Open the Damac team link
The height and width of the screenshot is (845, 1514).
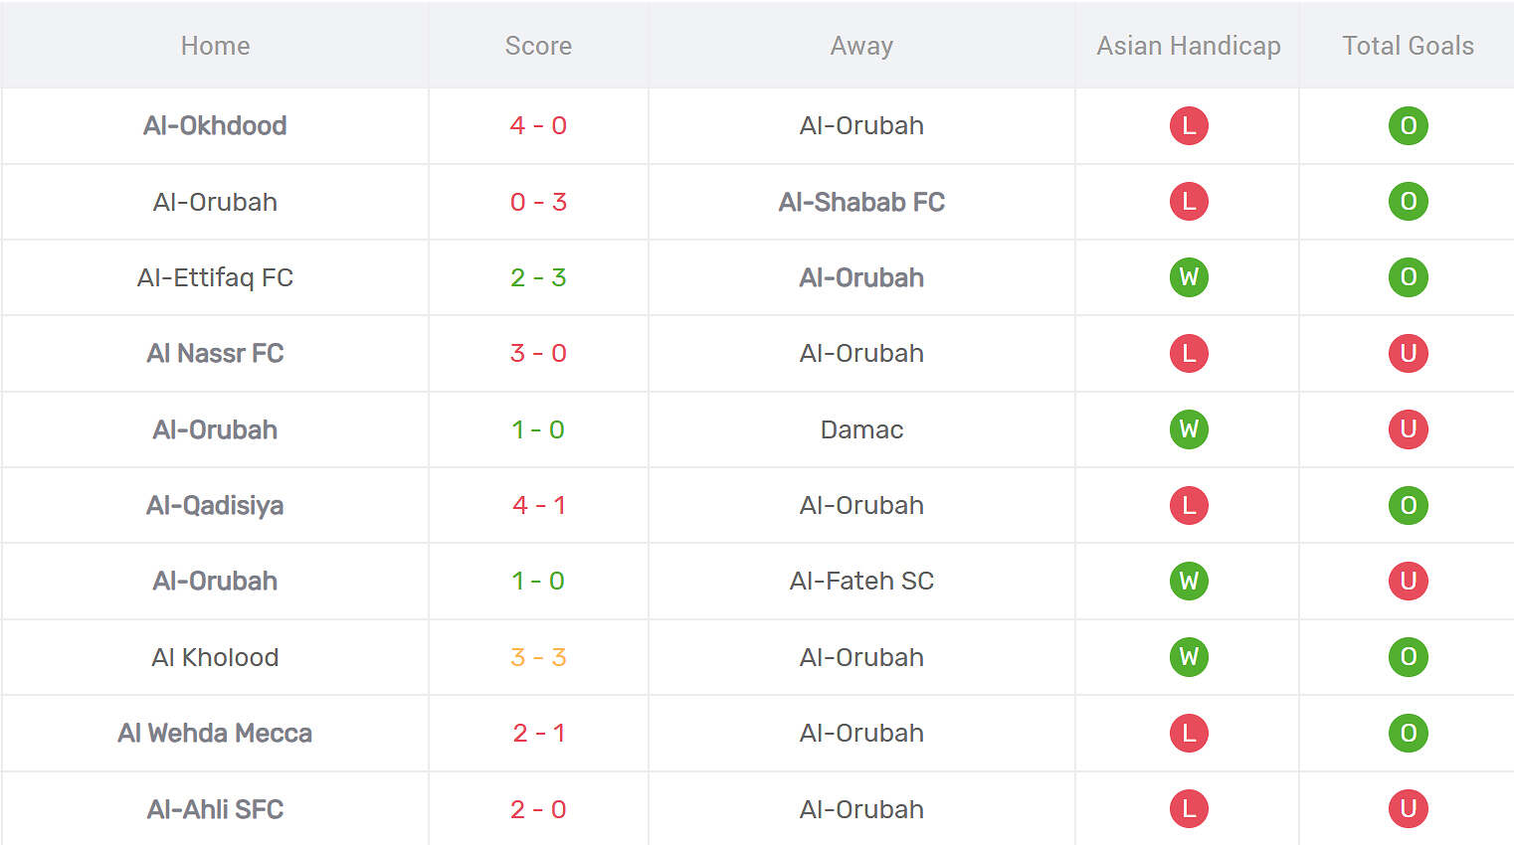tap(861, 429)
